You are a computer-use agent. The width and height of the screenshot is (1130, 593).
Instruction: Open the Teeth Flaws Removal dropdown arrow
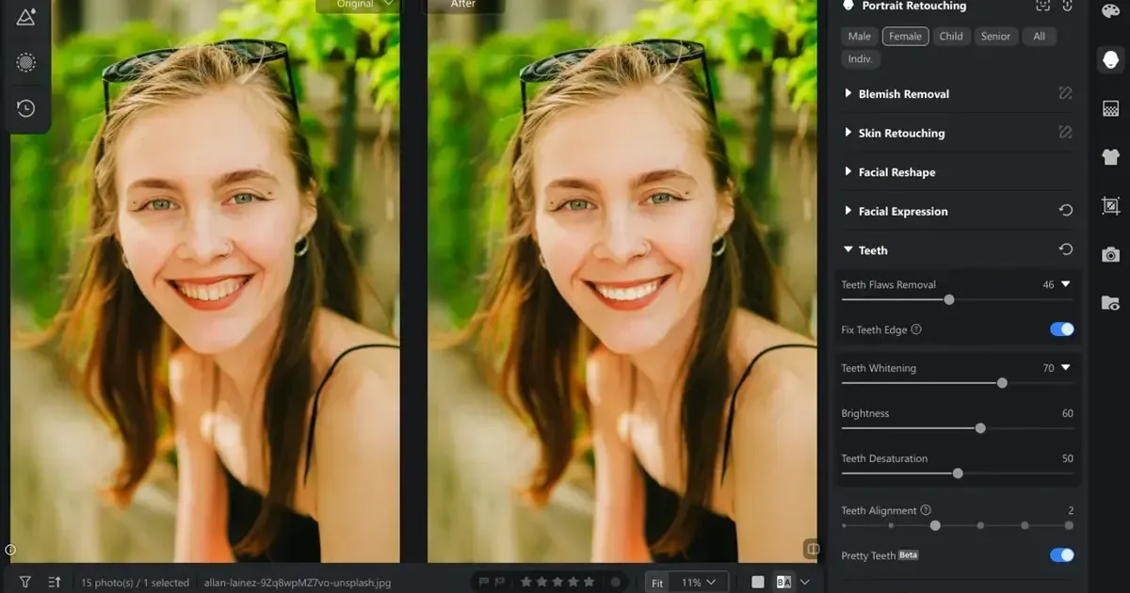pos(1066,284)
